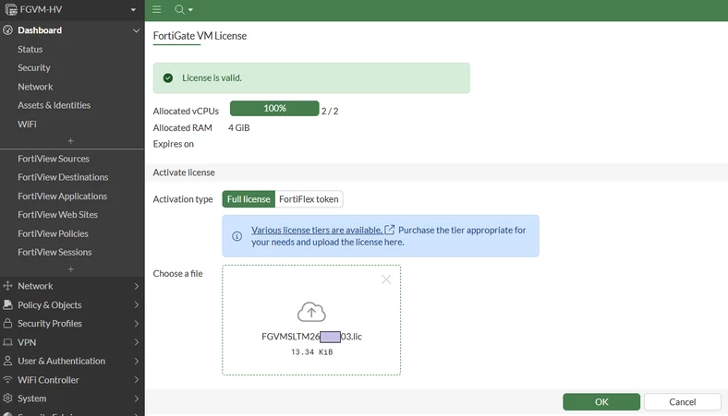Click the FGVM-HV device icon

(x=11, y=10)
